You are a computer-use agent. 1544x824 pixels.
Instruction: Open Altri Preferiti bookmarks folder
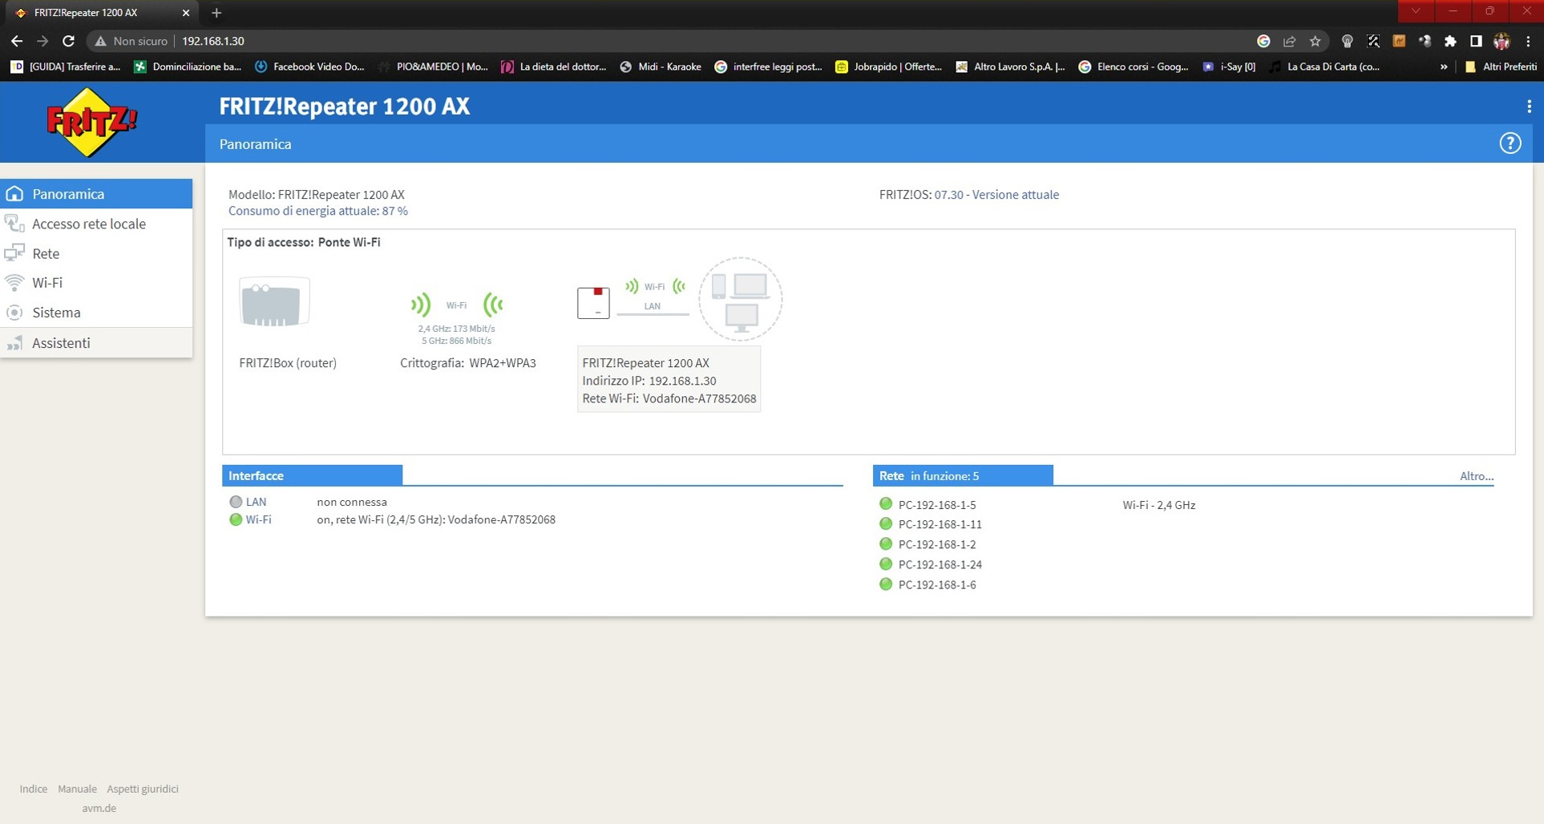(1501, 67)
